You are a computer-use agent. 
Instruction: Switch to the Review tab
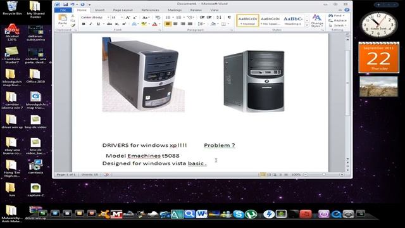click(x=196, y=10)
